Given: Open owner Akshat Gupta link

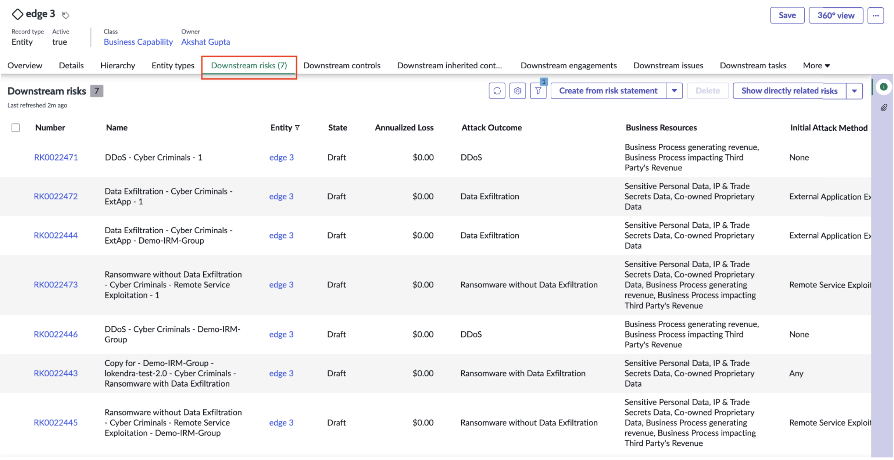Looking at the screenshot, I should click(x=205, y=42).
